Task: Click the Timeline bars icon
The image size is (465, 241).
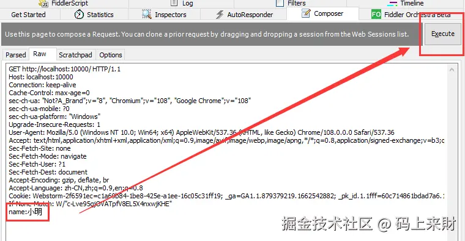Action: pyautogui.click(x=392, y=4)
